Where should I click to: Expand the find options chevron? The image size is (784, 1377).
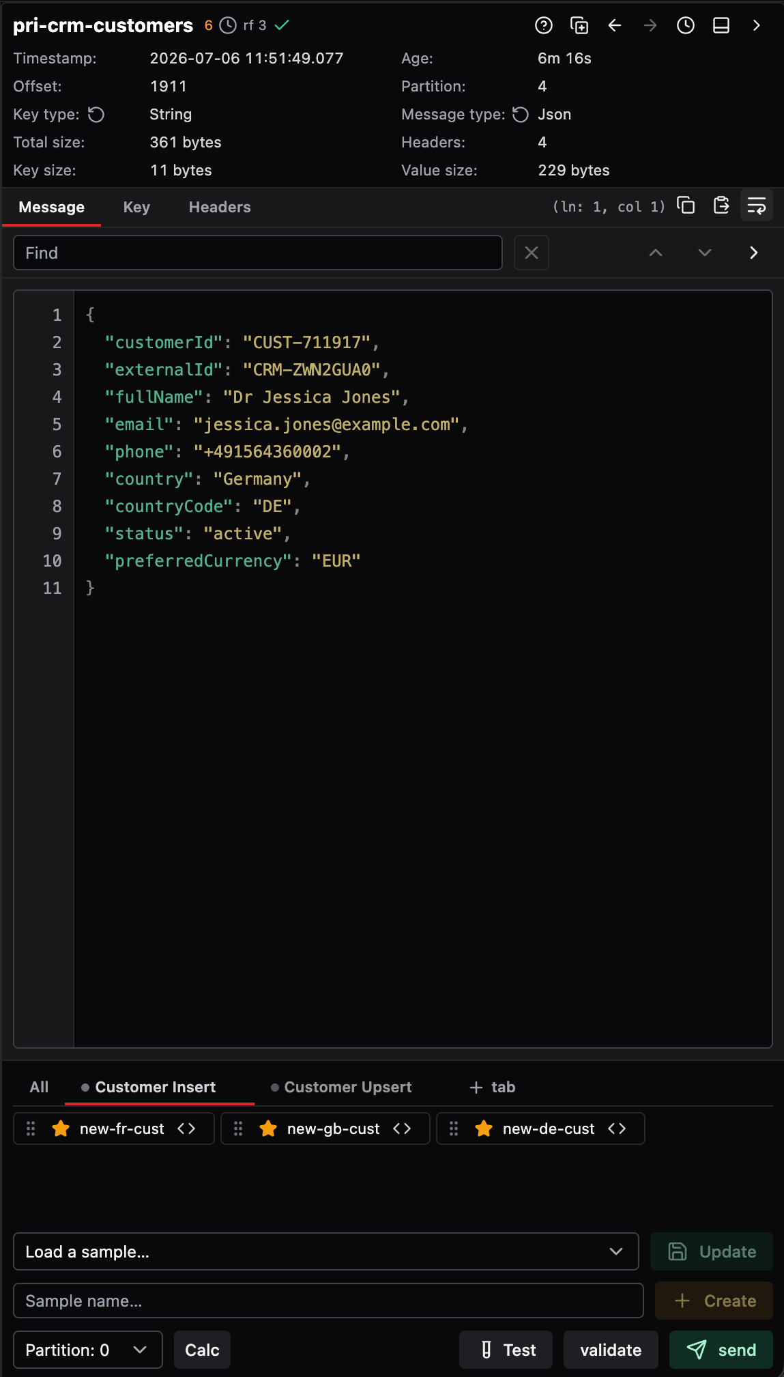pyautogui.click(x=754, y=253)
